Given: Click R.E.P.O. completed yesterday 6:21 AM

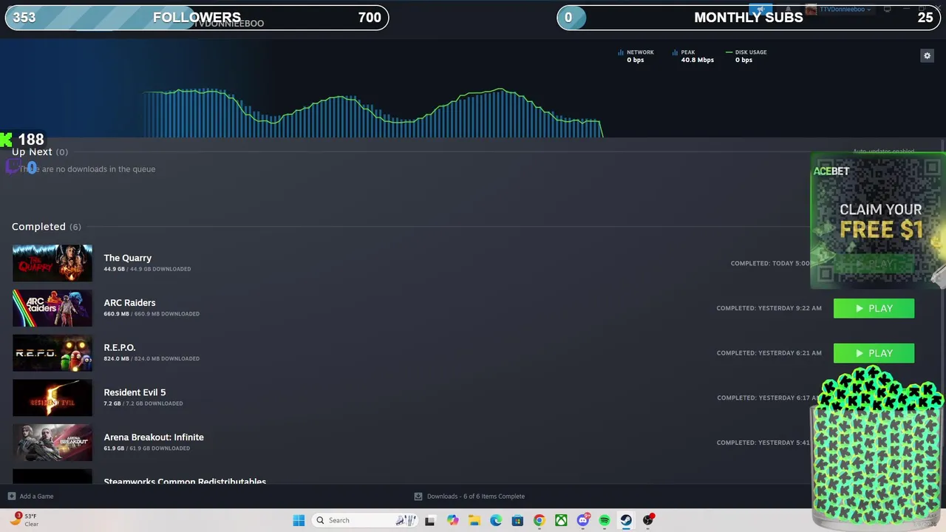Looking at the screenshot, I should 769,353.
